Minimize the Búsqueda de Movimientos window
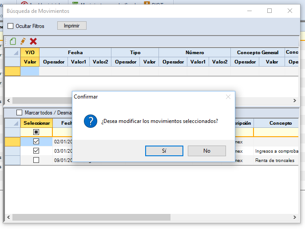Image resolution: width=305 pixels, height=229 pixels. 250,11
